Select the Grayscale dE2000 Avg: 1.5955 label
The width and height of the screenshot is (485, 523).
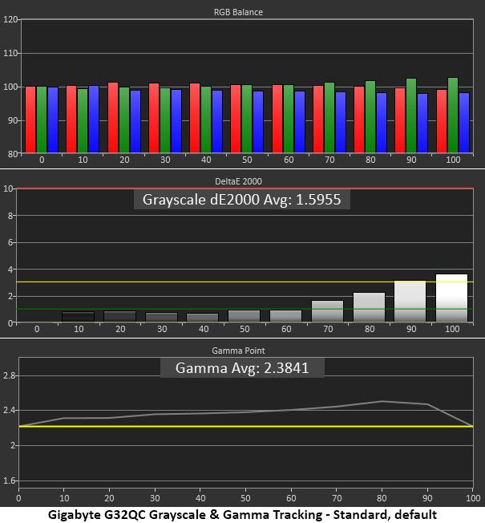tap(241, 200)
